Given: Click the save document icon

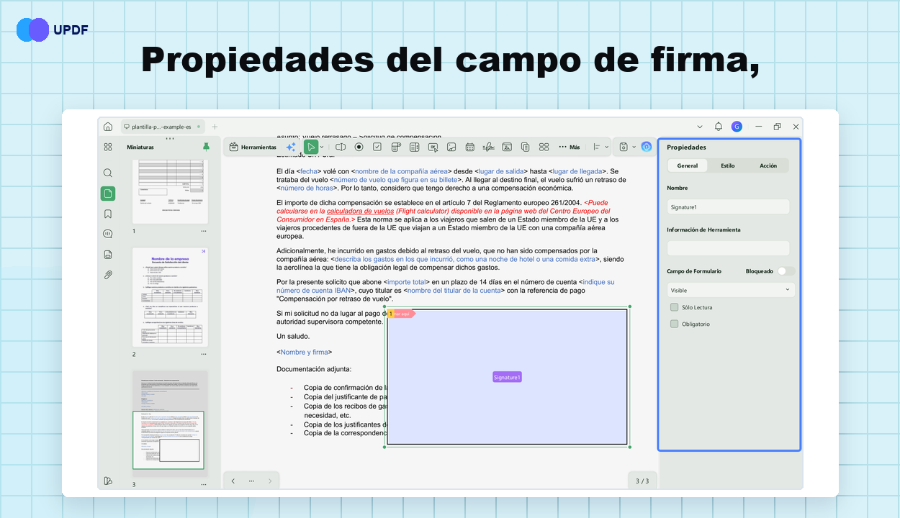Looking at the screenshot, I should coord(624,147).
